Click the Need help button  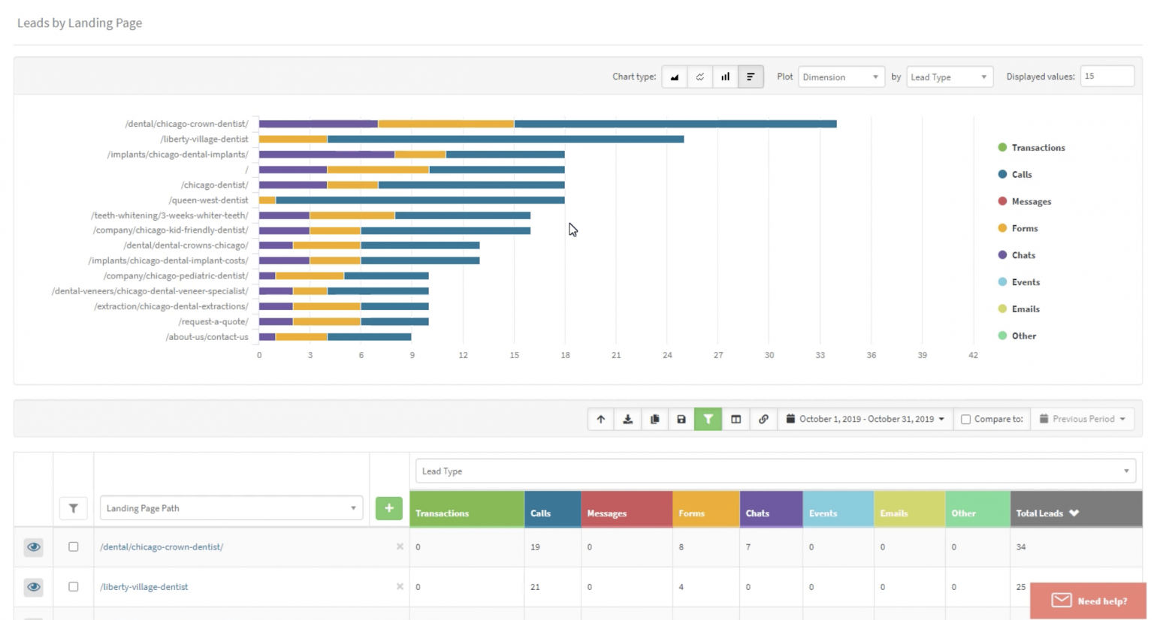(x=1087, y=600)
